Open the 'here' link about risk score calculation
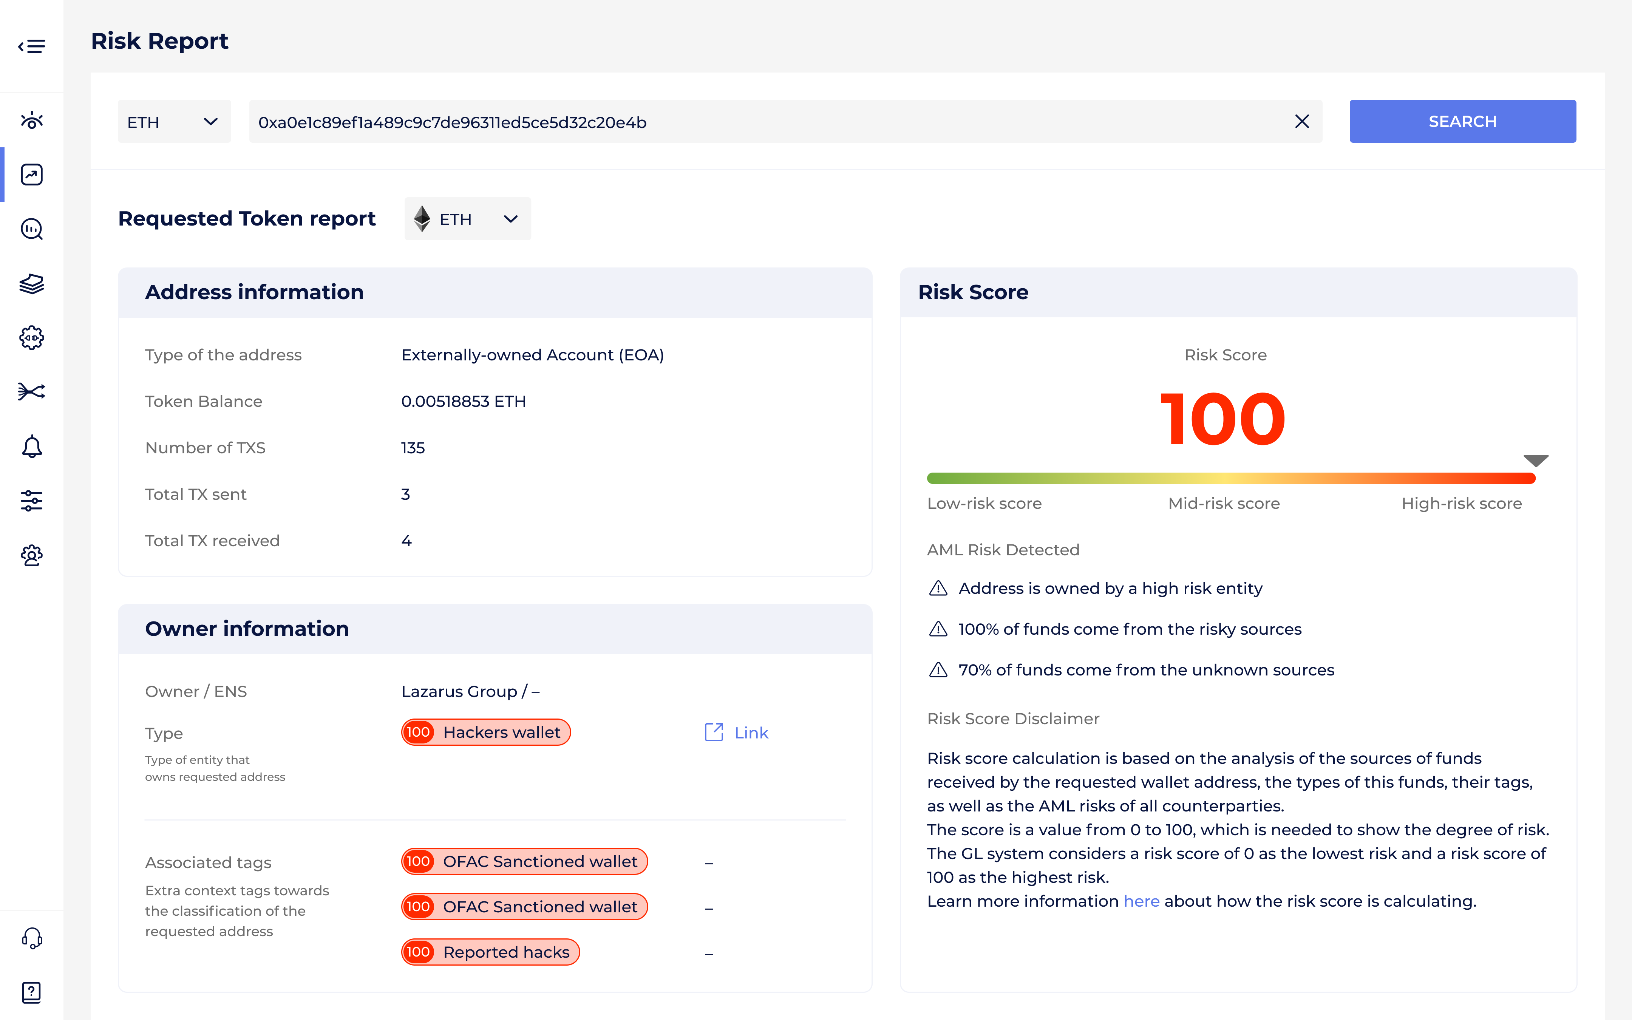This screenshot has height=1020, width=1632. pyautogui.click(x=1141, y=901)
